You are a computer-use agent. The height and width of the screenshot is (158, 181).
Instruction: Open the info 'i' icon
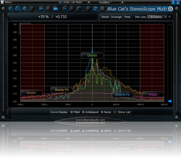pyautogui.click(x=178, y=2)
